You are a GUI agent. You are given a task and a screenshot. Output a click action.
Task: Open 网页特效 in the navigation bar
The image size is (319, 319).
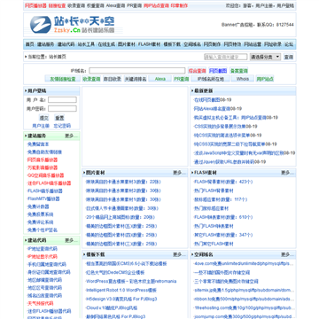point(232,44)
